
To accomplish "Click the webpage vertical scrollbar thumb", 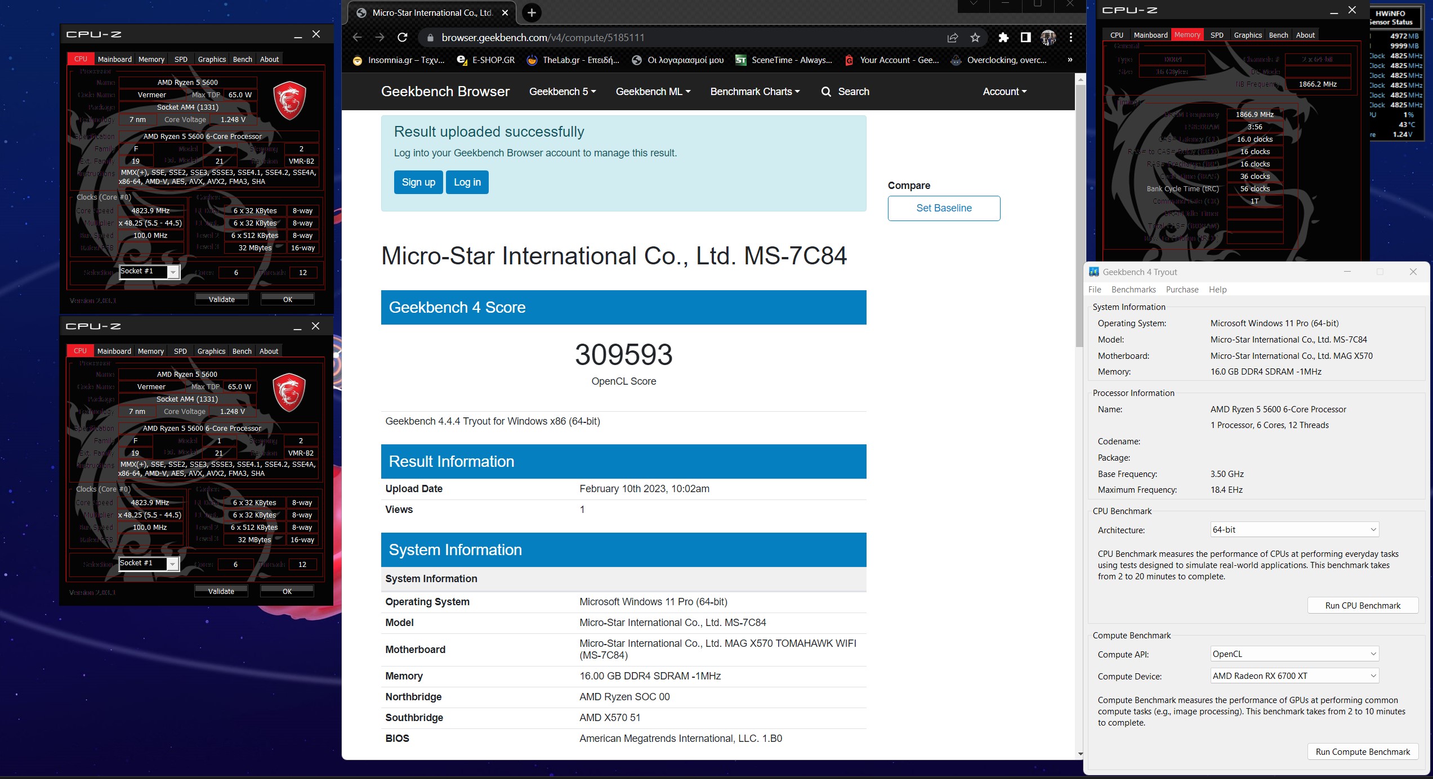I will (x=1079, y=217).
